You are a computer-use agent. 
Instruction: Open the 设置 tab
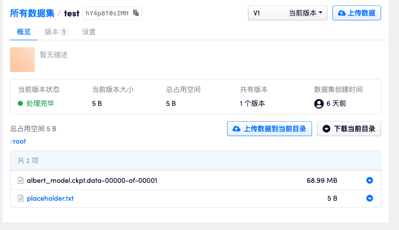89,32
